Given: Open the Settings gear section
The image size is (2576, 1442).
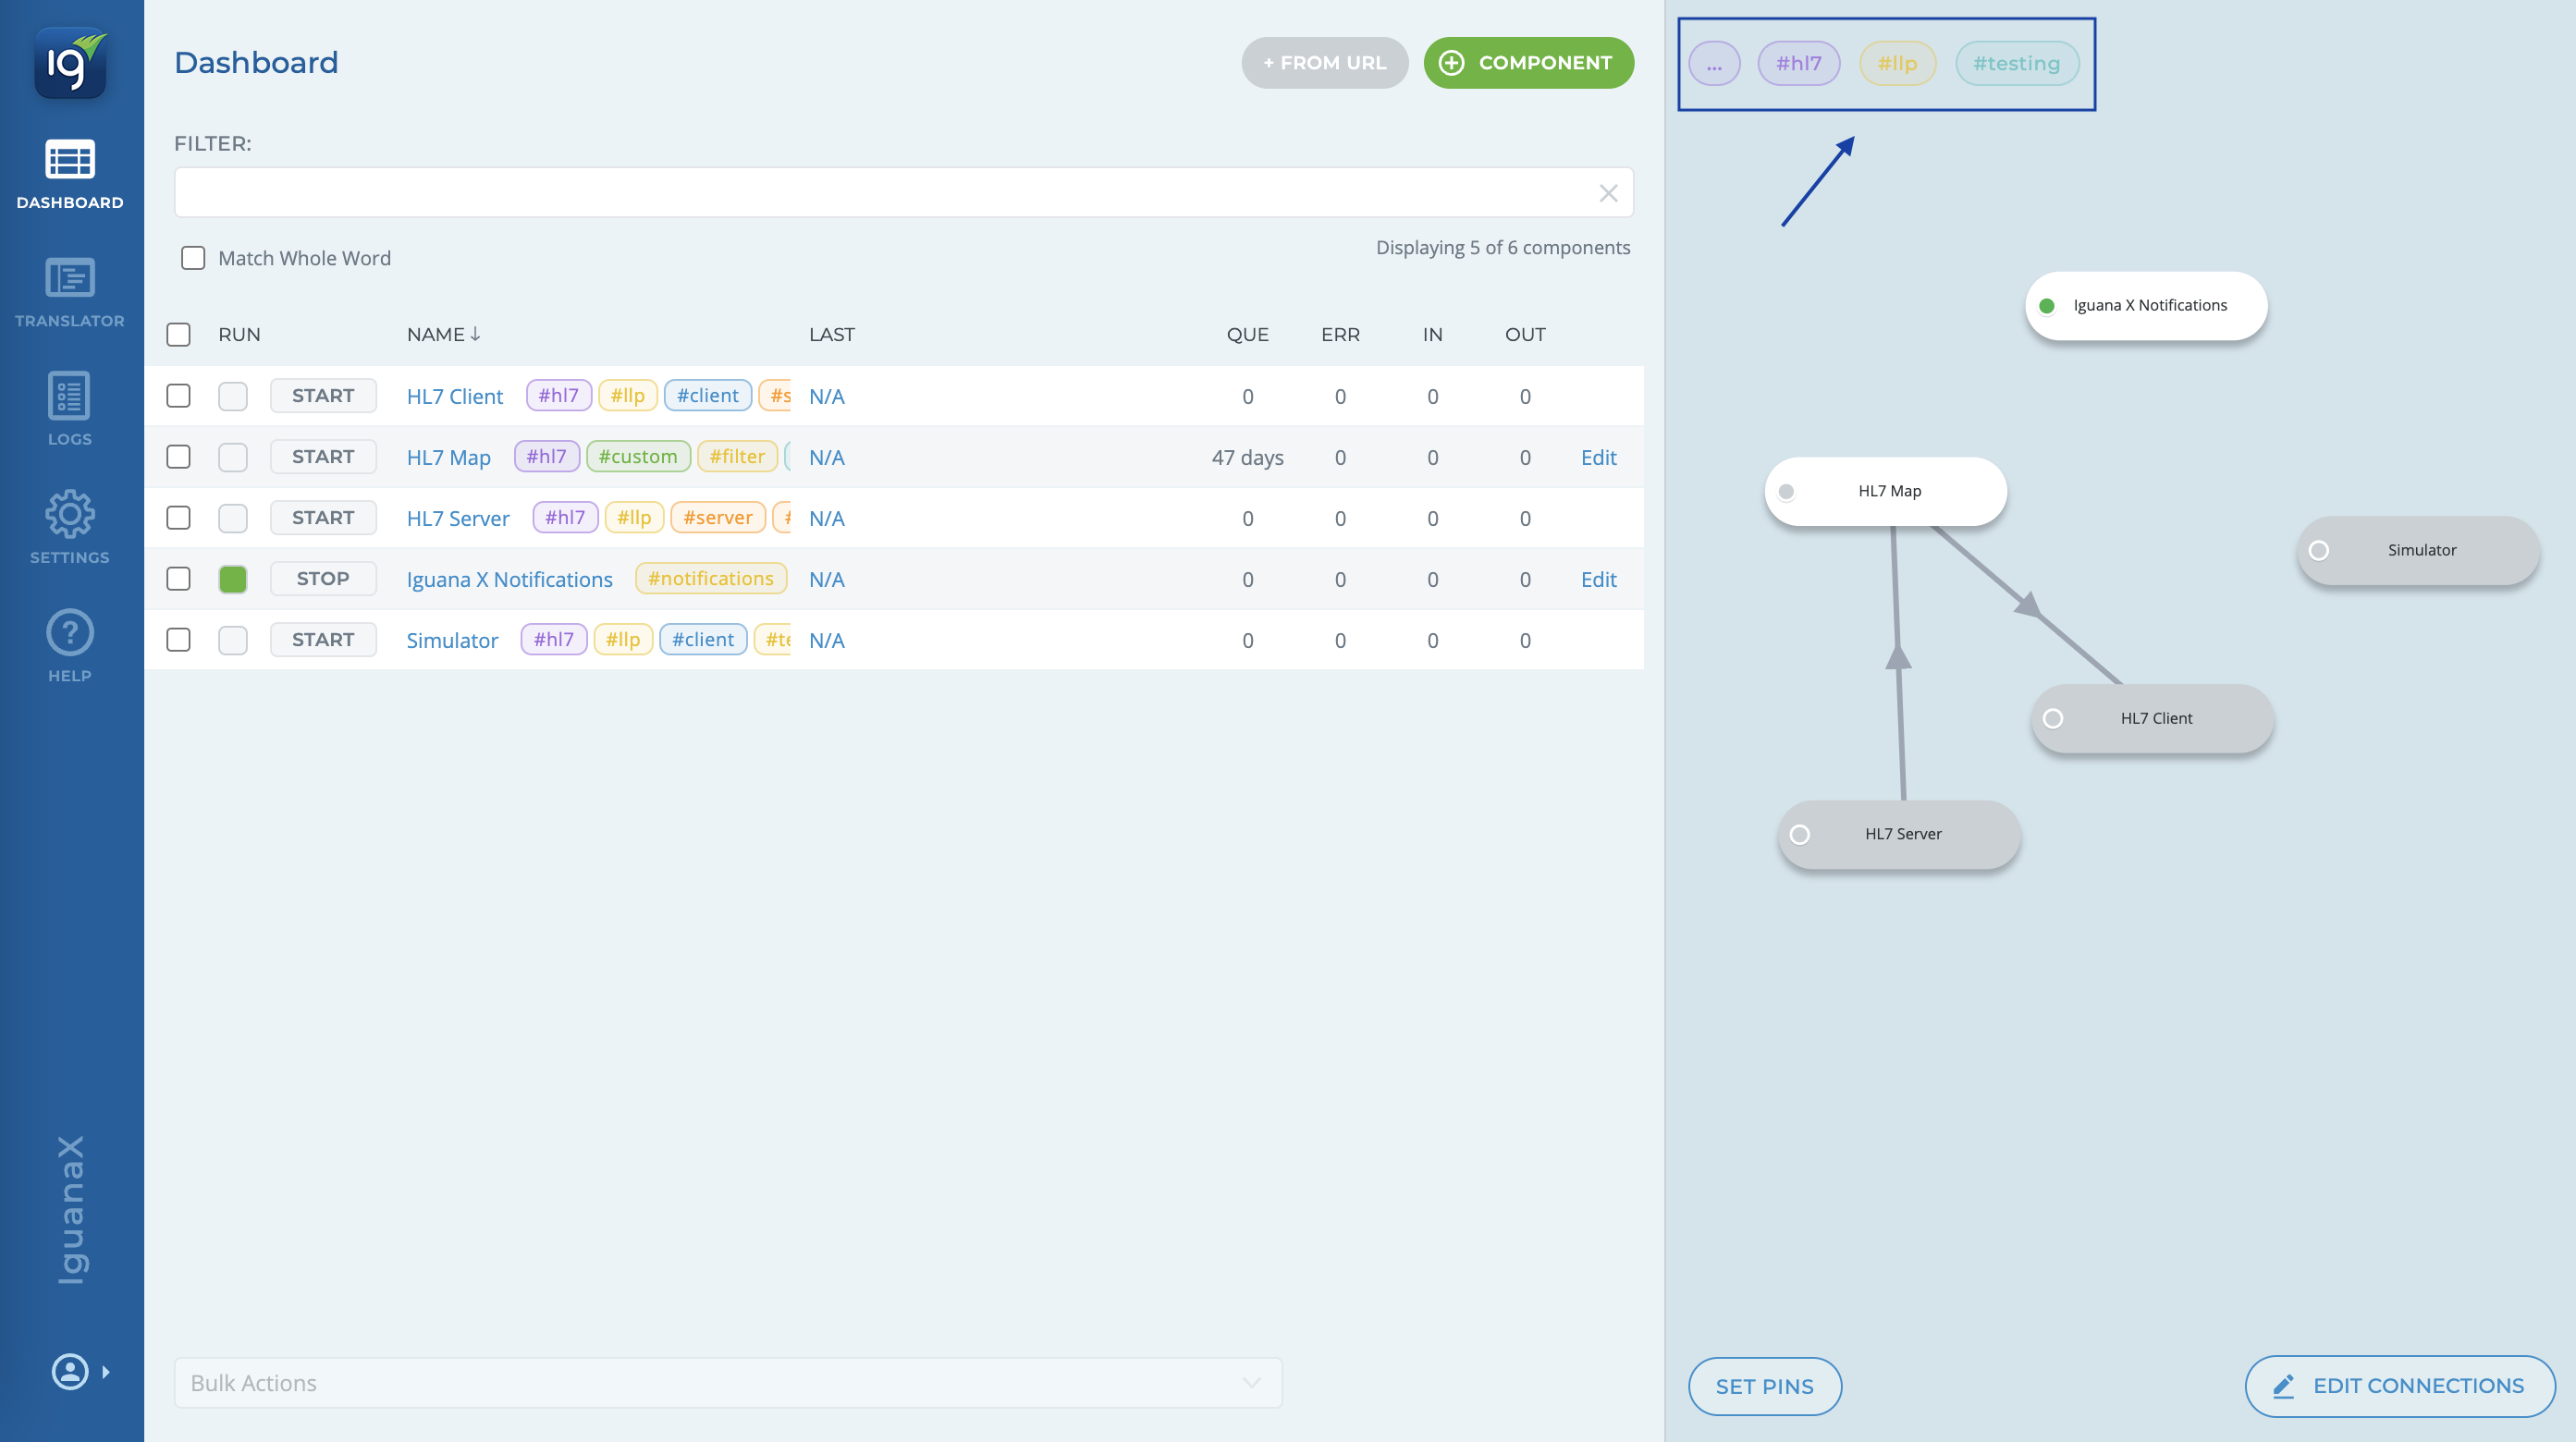Looking at the screenshot, I should tap(70, 527).
